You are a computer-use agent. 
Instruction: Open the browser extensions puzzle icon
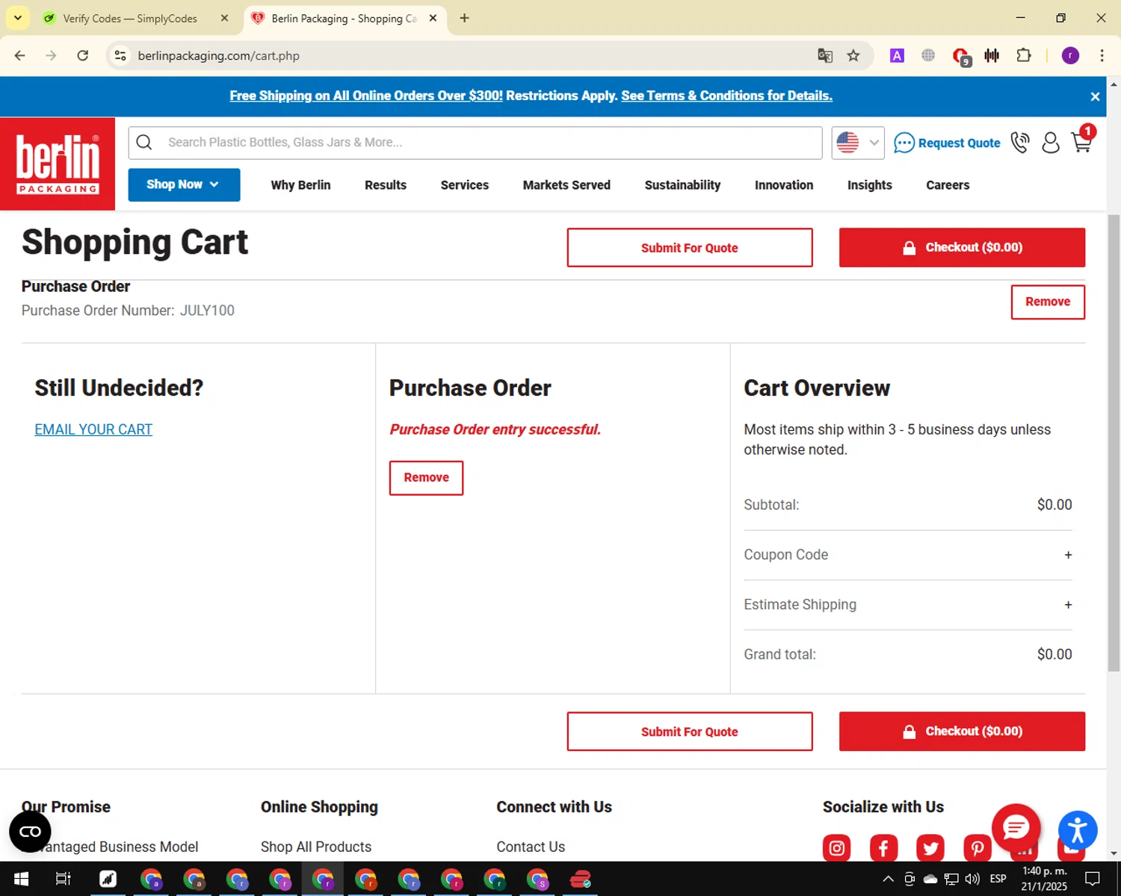1024,55
